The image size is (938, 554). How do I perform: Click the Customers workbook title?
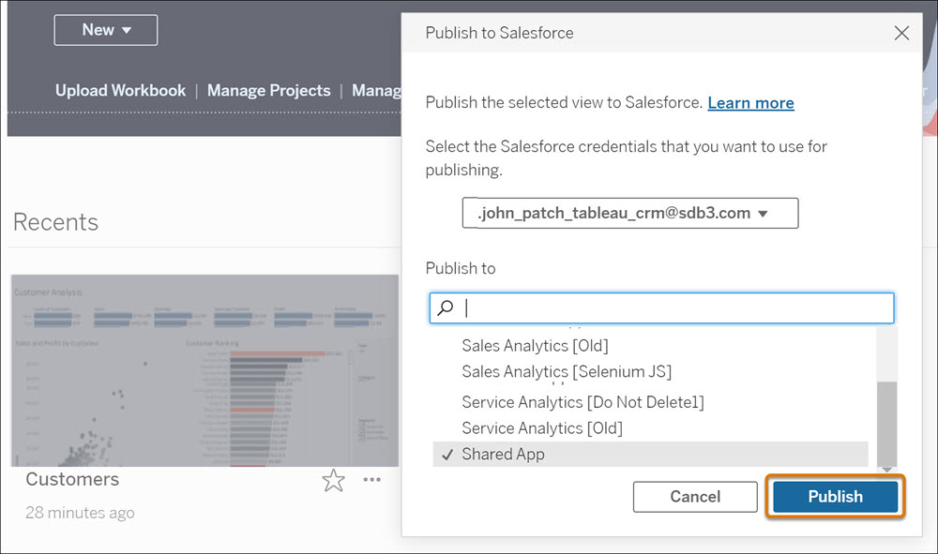pyautogui.click(x=72, y=479)
